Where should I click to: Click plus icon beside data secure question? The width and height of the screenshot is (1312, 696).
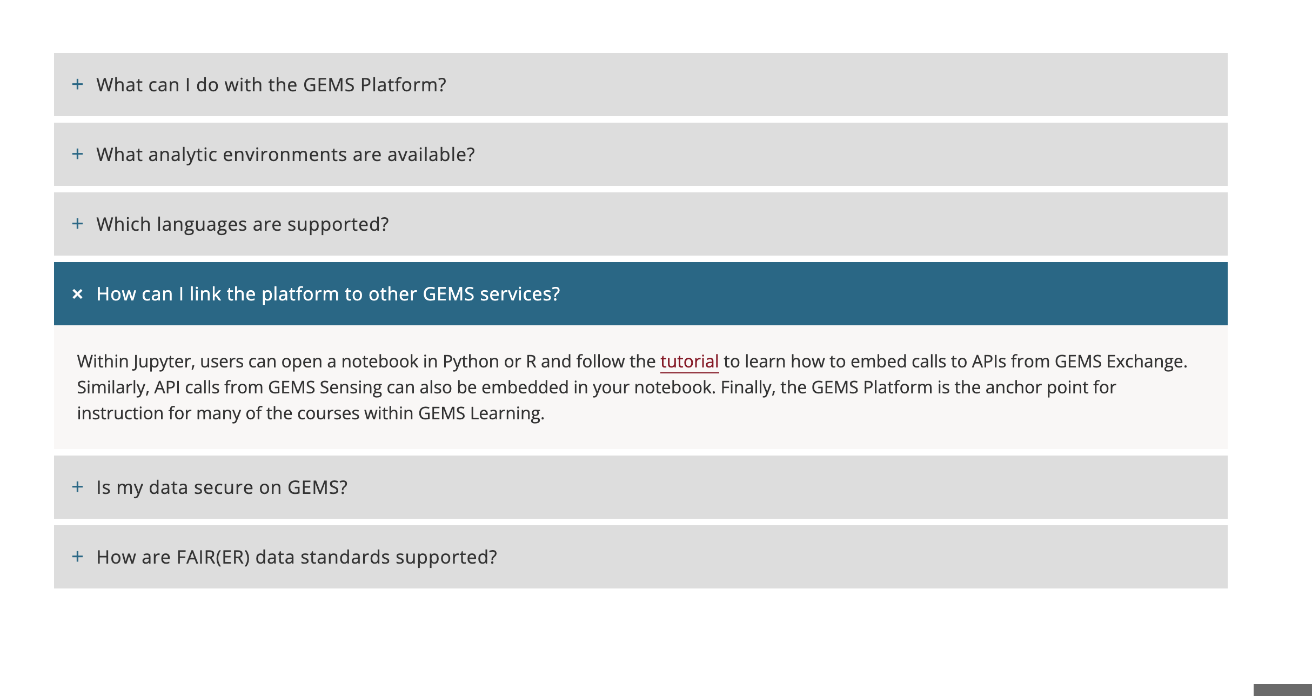[x=78, y=487]
